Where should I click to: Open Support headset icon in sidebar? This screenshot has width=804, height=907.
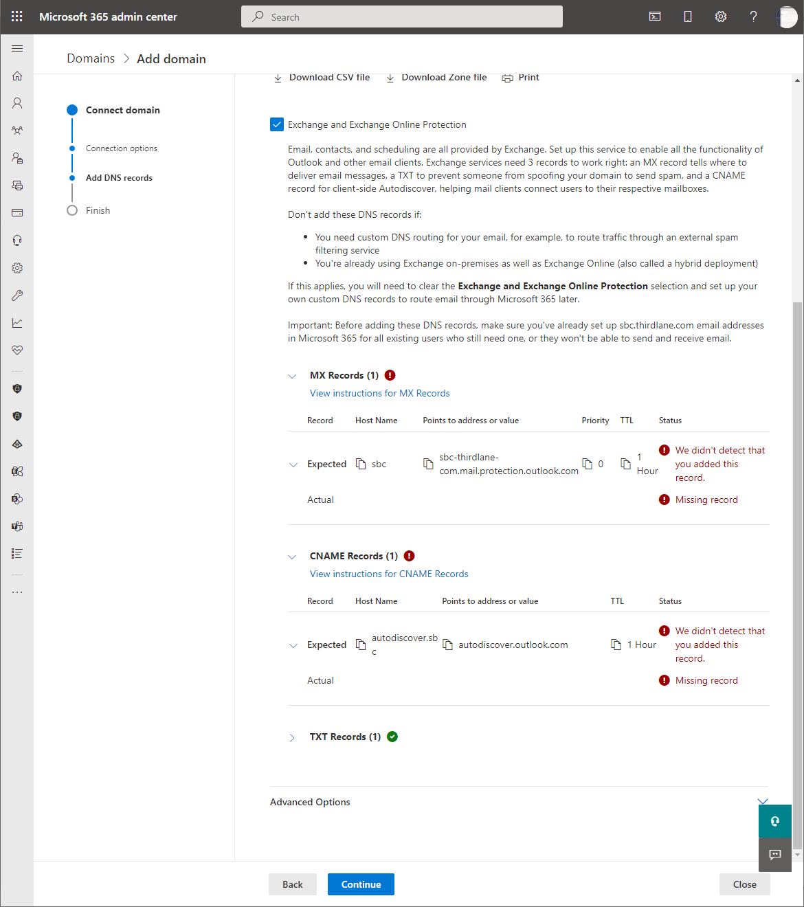pos(17,240)
